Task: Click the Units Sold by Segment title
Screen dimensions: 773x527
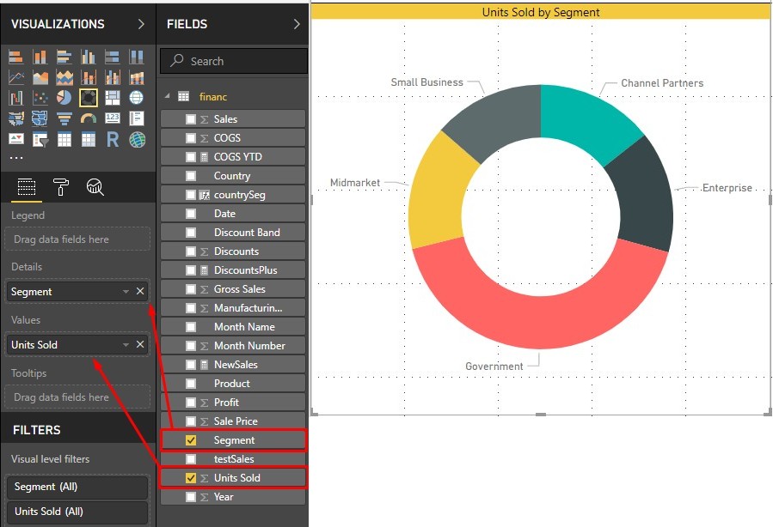Action: tap(541, 12)
